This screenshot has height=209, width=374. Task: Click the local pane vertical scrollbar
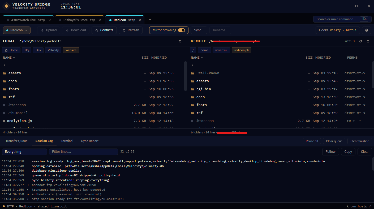(185, 76)
